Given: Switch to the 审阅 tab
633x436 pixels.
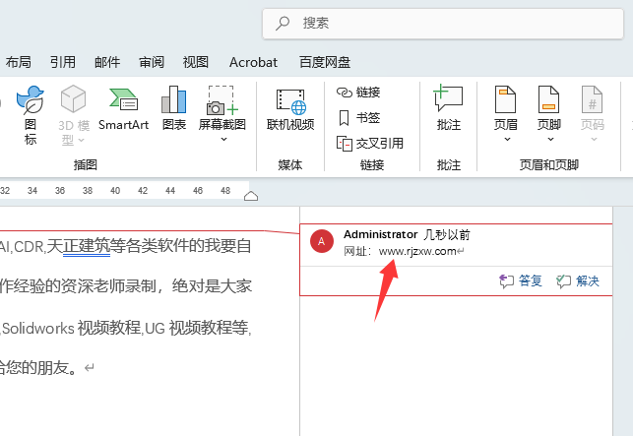Looking at the screenshot, I should click(x=152, y=62).
